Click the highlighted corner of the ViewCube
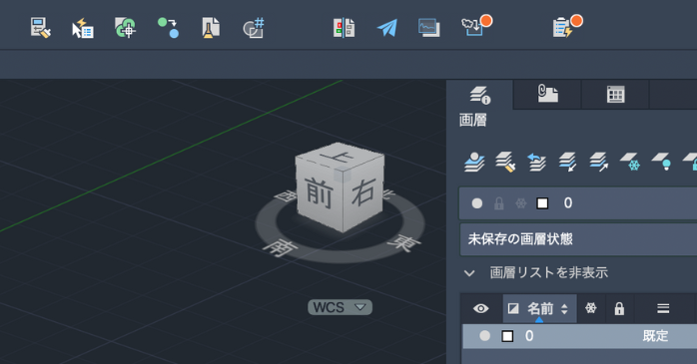This screenshot has width=697, height=364. [x=343, y=174]
